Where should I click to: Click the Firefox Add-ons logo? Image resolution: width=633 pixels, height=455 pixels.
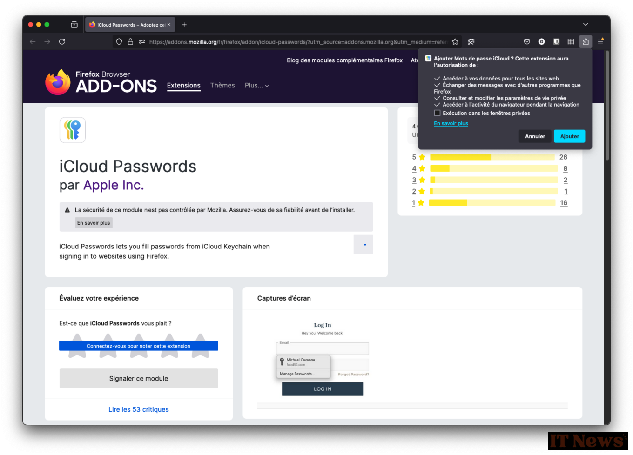[101, 82]
